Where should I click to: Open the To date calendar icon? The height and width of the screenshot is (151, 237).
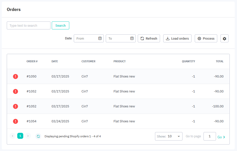[x=132, y=38]
